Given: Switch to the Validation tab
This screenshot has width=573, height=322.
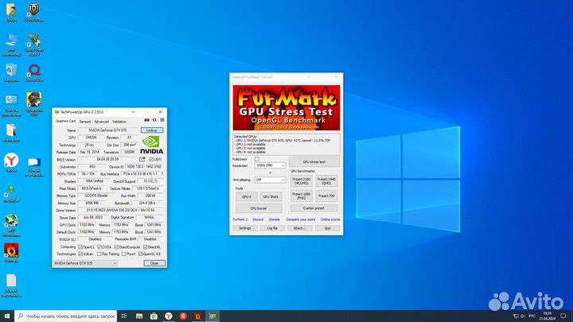Looking at the screenshot, I should [x=119, y=122].
